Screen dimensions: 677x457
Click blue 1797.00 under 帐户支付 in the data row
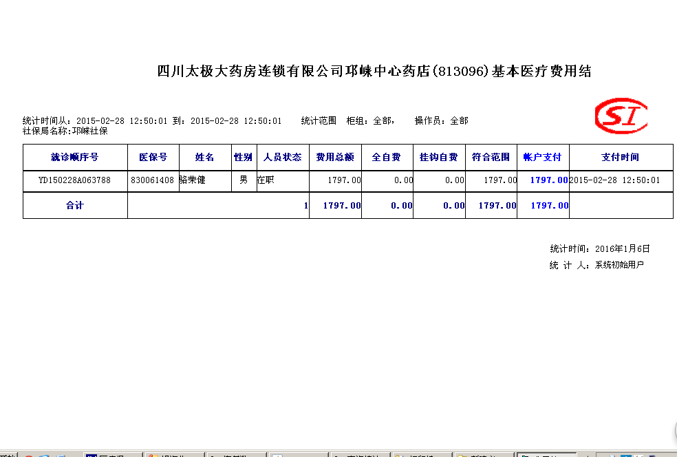[549, 180]
